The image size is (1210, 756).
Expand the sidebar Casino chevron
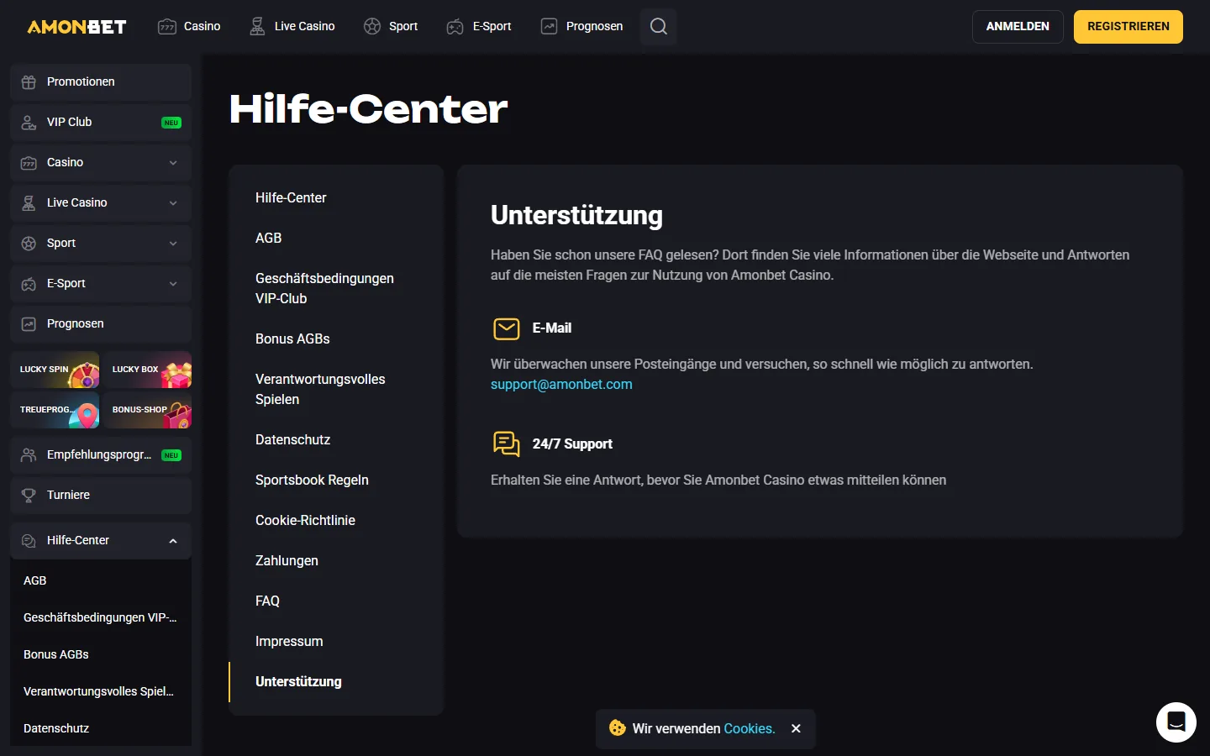tap(173, 163)
